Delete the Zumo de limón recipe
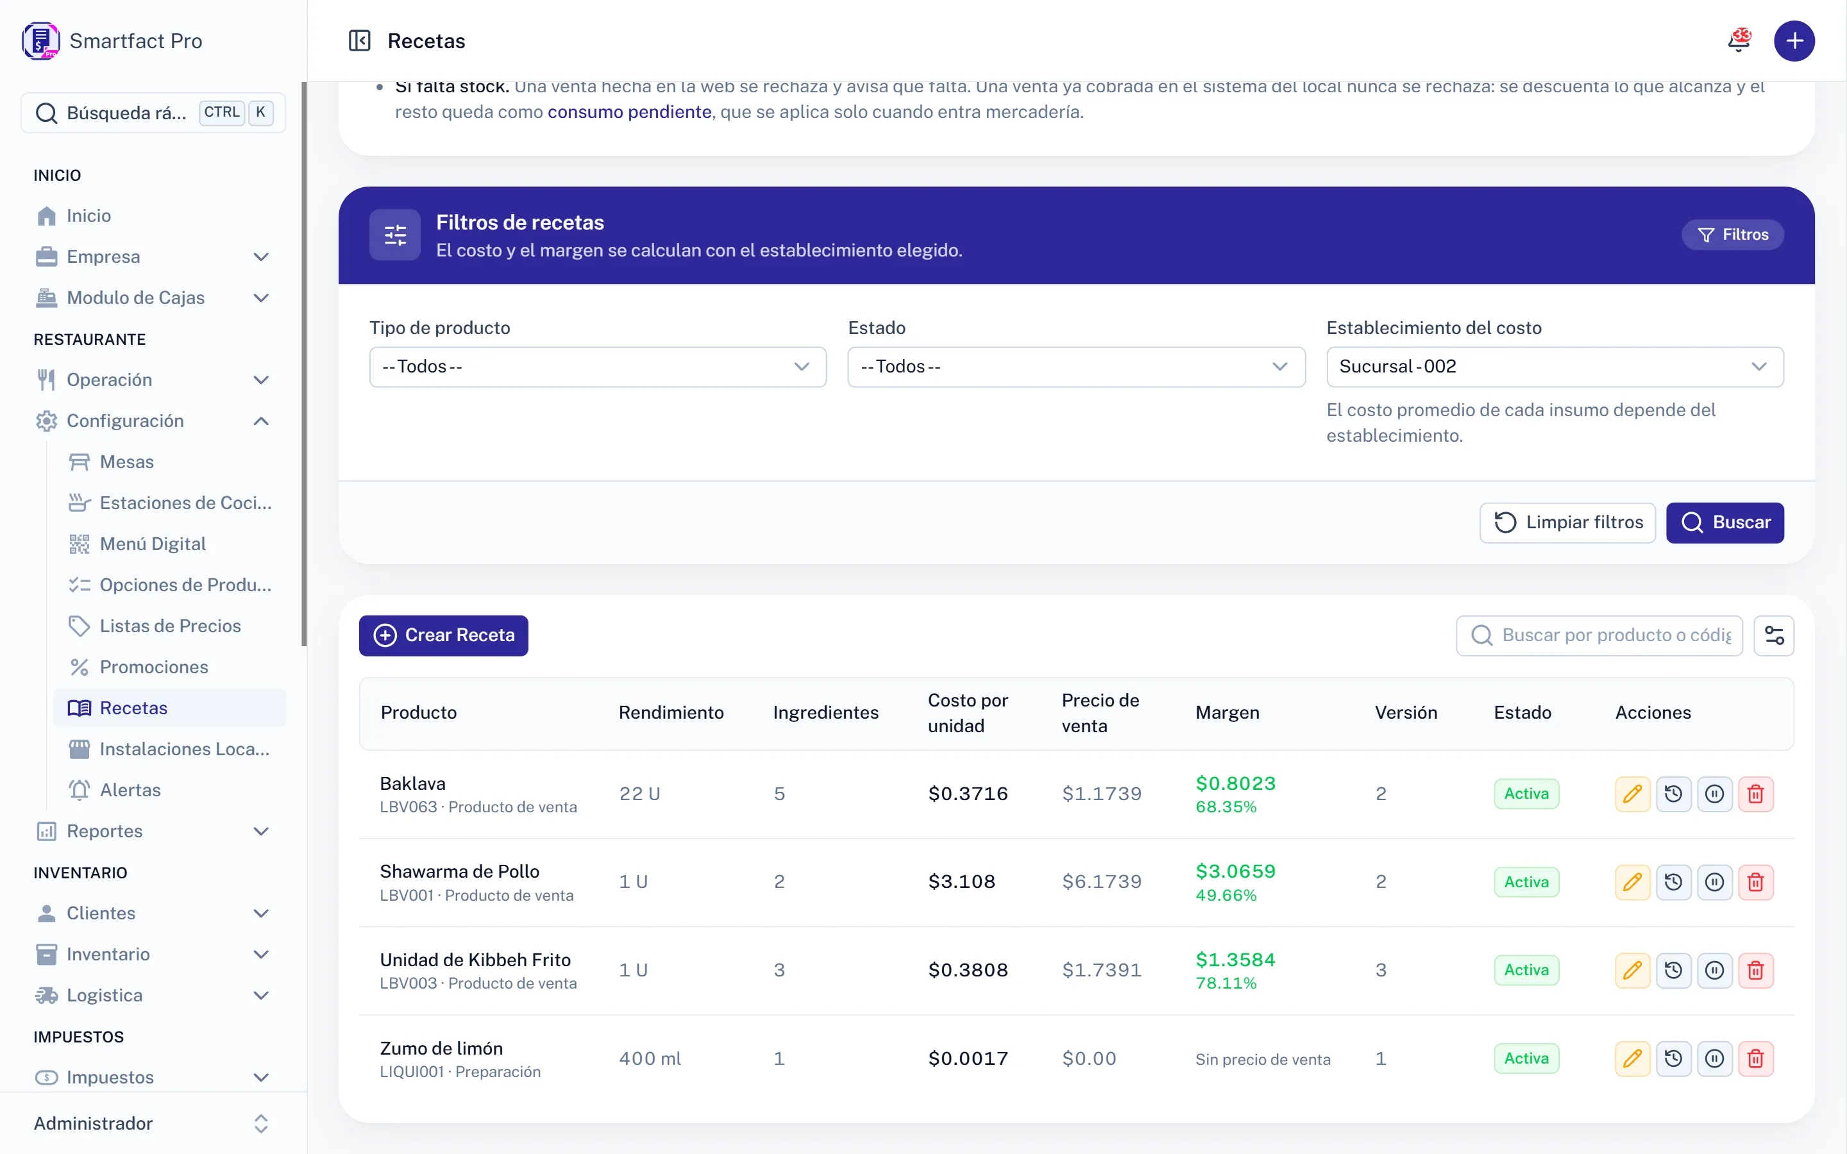Image resolution: width=1847 pixels, height=1154 pixels. pyautogui.click(x=1755, y=1058)
